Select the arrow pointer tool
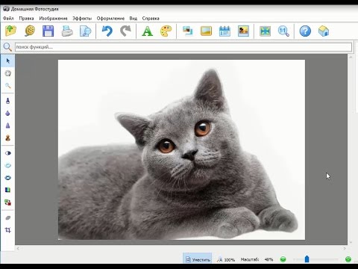 [8, 61]
